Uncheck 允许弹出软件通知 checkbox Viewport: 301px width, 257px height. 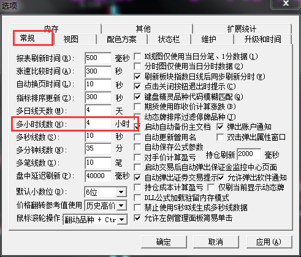tap(221, 177)
